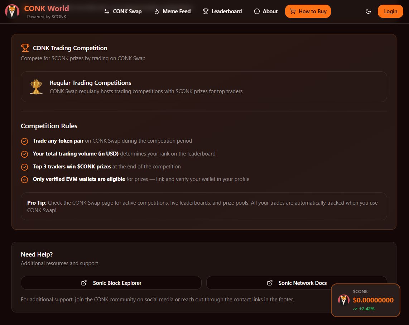Open the Sonic Network Docs link
The height and width of the screenshot is (325, 409).
point(297,283)
